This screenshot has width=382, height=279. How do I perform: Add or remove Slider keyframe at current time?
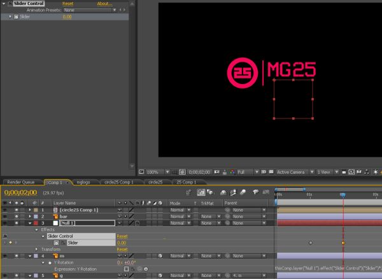click(x=10, y=243)
